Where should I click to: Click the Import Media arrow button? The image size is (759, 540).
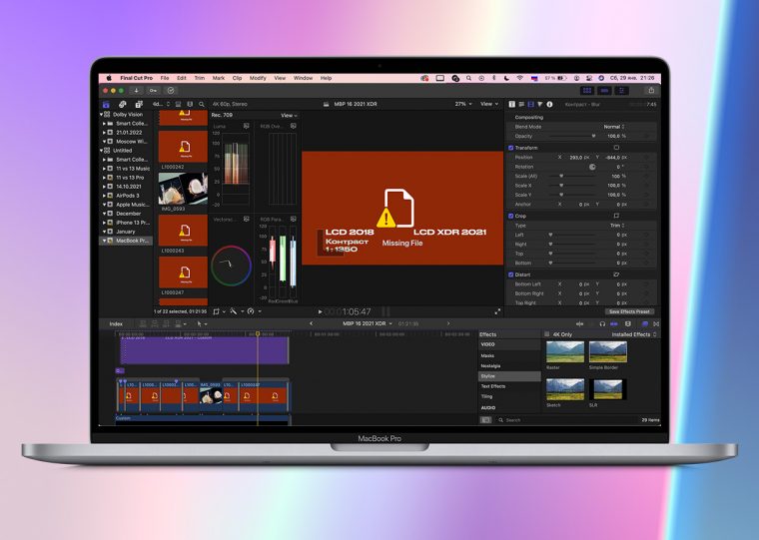[137, 91]
